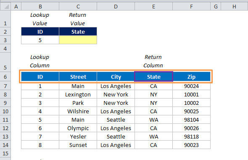Click the Lookup Value label cell

40,19
